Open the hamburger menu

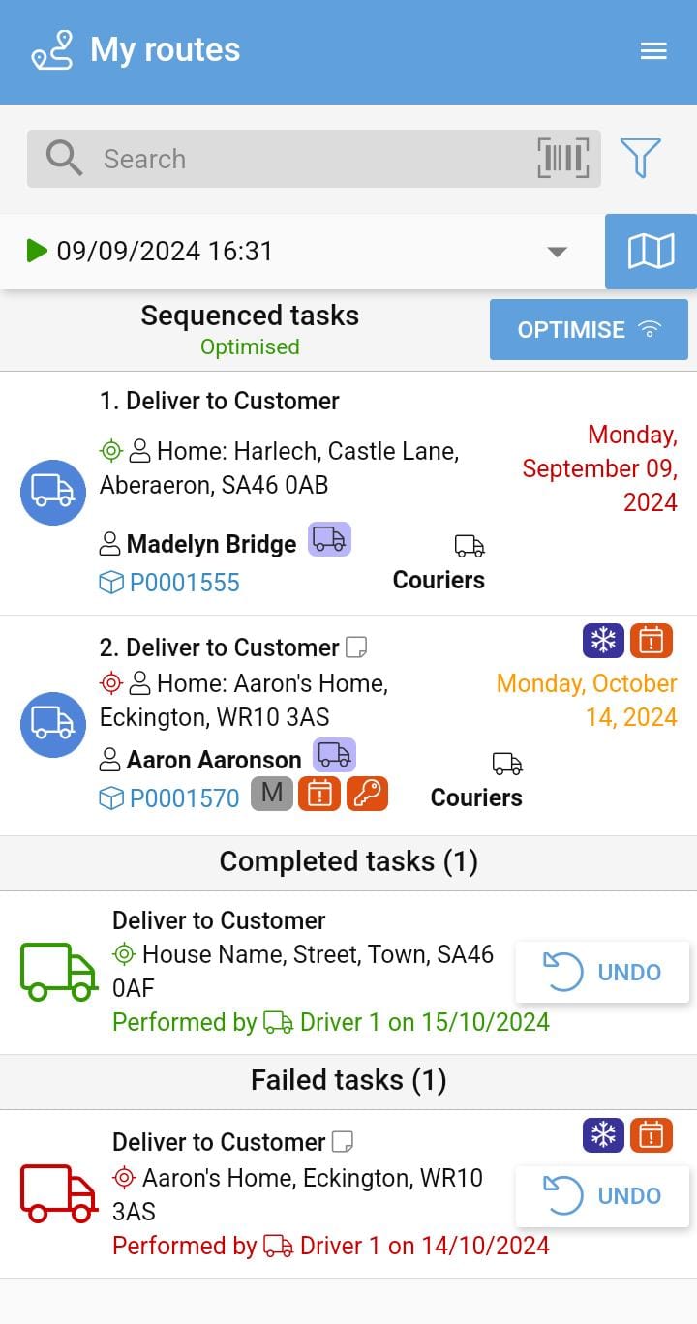tap(653, 51)
